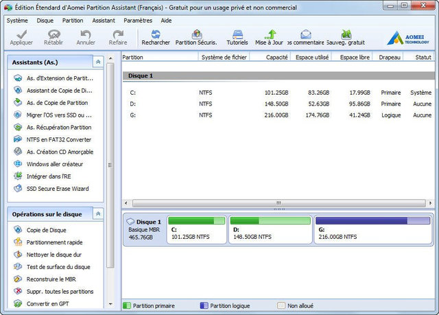The width and height of the screenshot is (439, 315).
Task: Sort by Espace libre column
Action: click(352, 57)
